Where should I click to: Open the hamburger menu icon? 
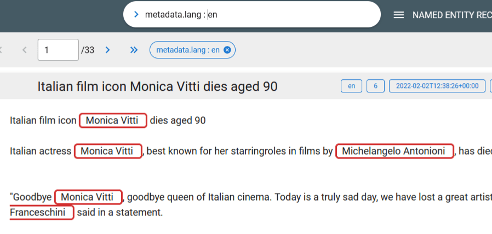(399, 15)
